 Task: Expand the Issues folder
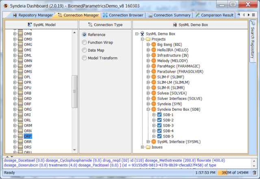tap(143, 147)
